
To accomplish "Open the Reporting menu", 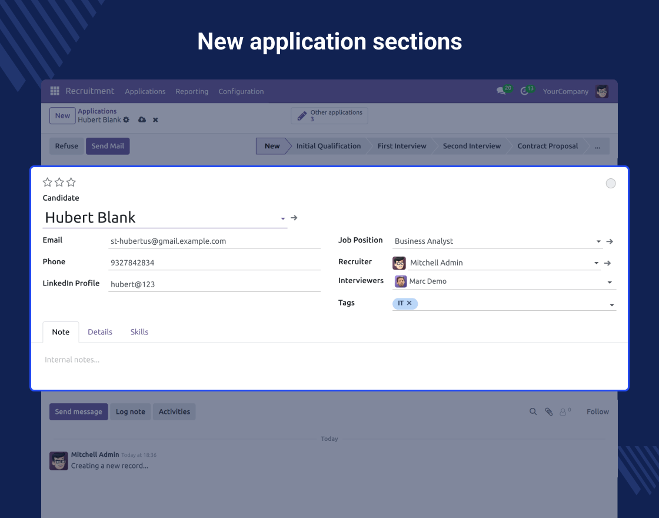I will pos(192,91).
